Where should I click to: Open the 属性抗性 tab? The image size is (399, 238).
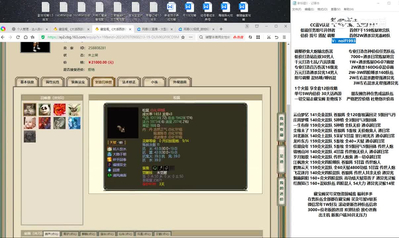pos(52,82)
